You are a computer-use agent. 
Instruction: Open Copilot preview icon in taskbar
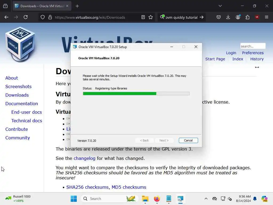point(264,199)
